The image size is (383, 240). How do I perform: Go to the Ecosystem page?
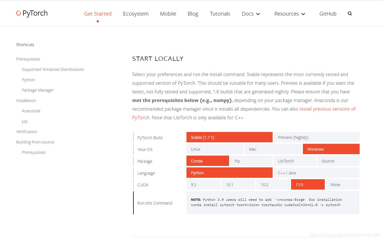[136, 14]
